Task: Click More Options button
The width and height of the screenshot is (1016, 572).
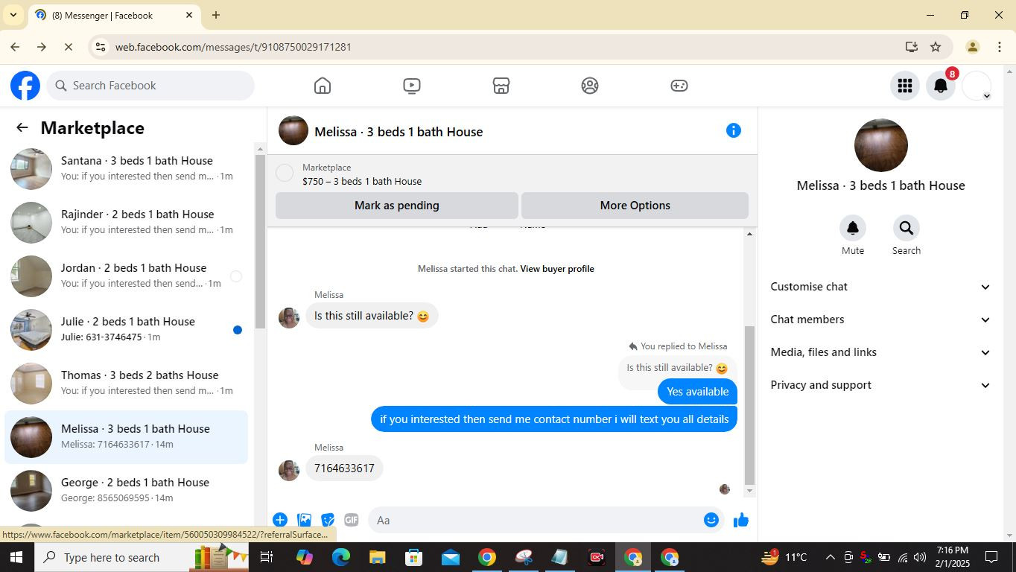Action: [635, 206]
